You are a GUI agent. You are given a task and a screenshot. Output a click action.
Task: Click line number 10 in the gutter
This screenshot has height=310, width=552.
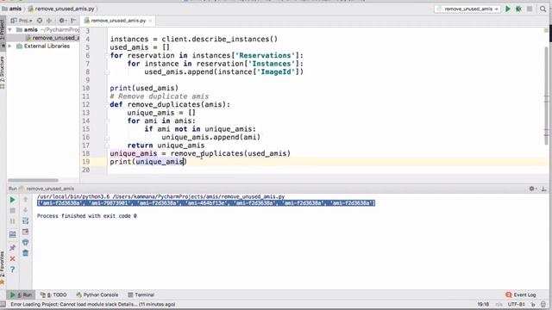(85, 88)
